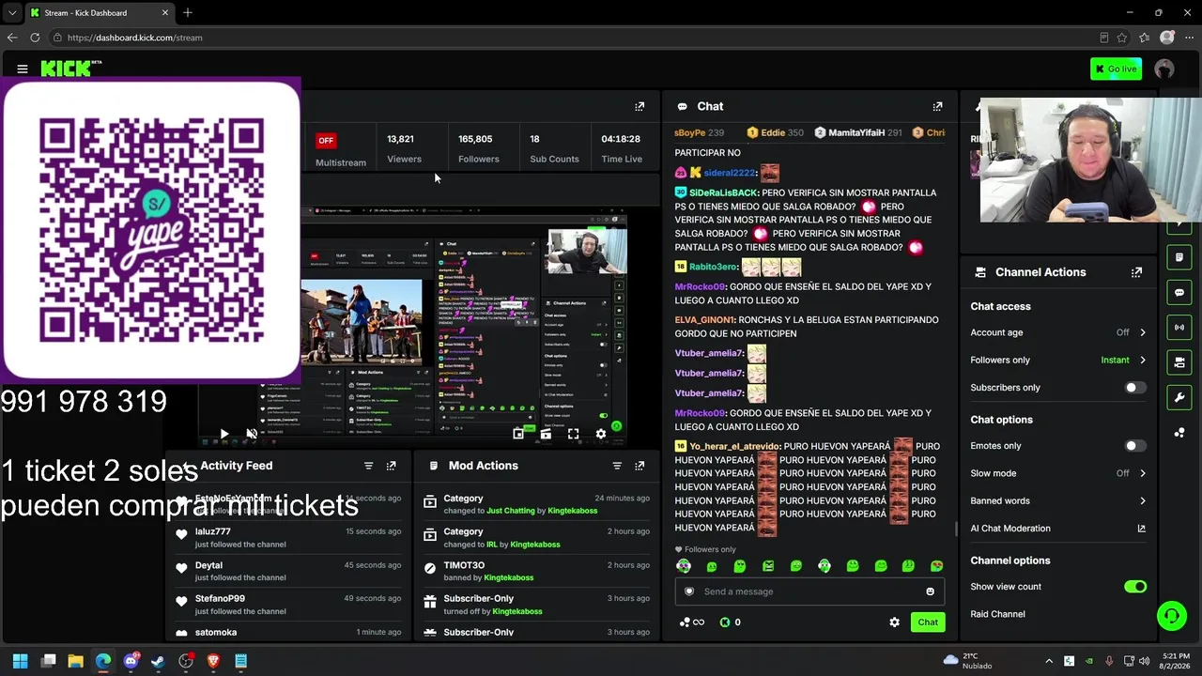Image resolution: width=1202 pixels, height=676 pixels.
Task: Toggle Emotes only chat switch
Action: (1134, 446)
